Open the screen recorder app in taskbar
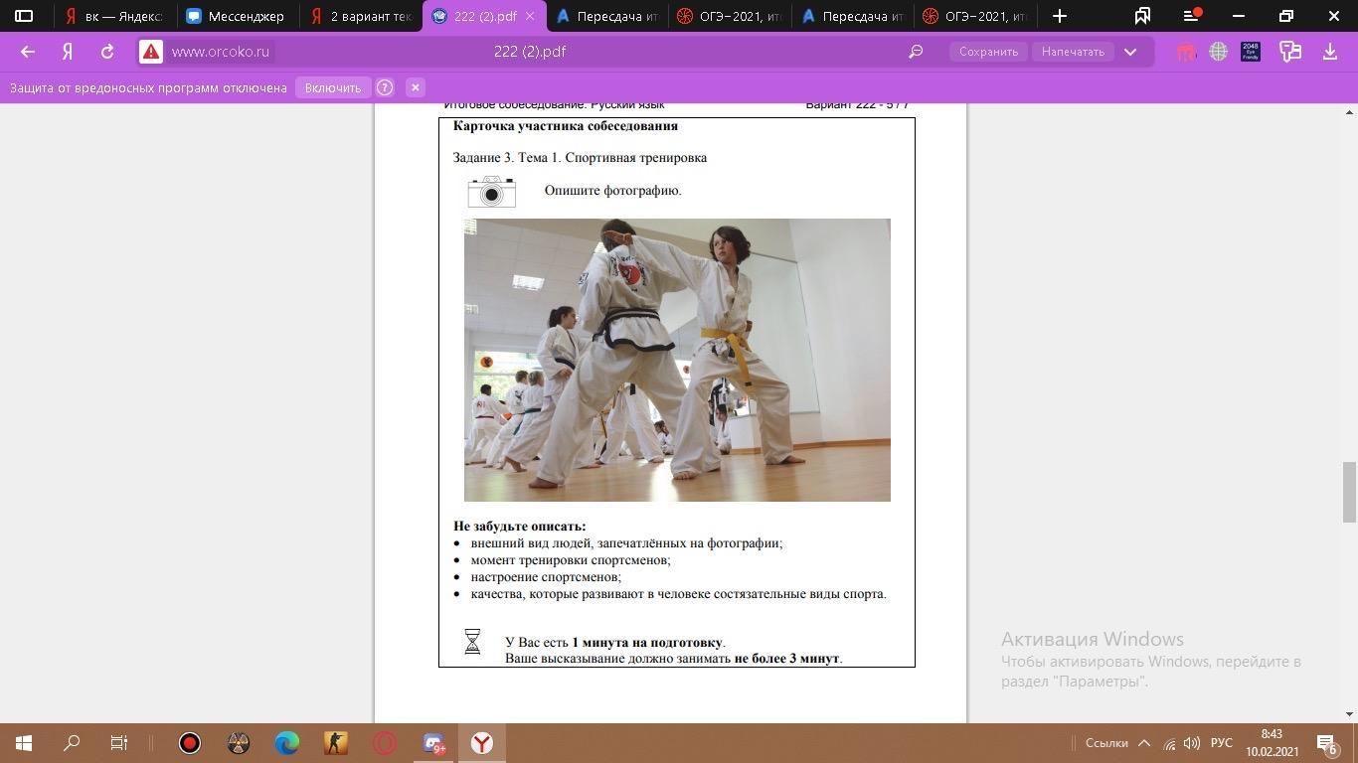Screen dimensions: 1358x763 click(190, 743)
